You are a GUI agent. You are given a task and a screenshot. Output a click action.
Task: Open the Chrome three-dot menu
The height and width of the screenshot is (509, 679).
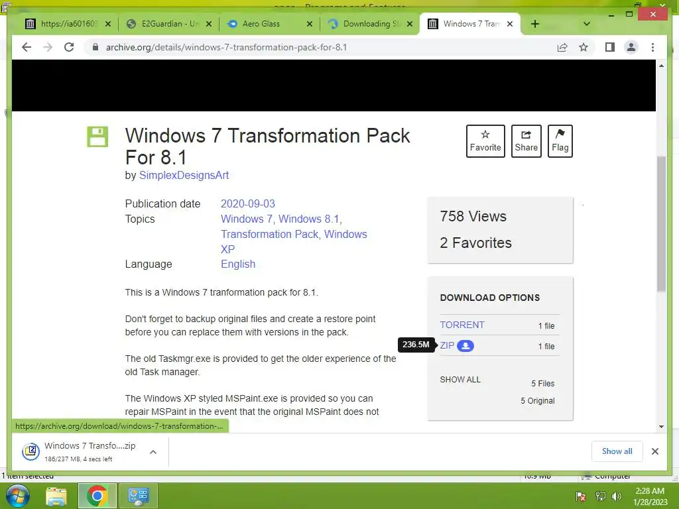click(x=652, y=47)
